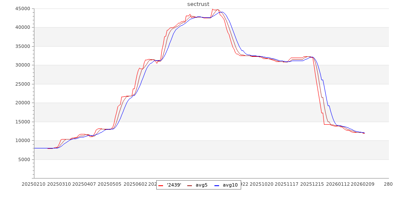Click the red line swatch beside '2439'
Image resolution: width=397 pixels, height=212 pixels.
161,185
